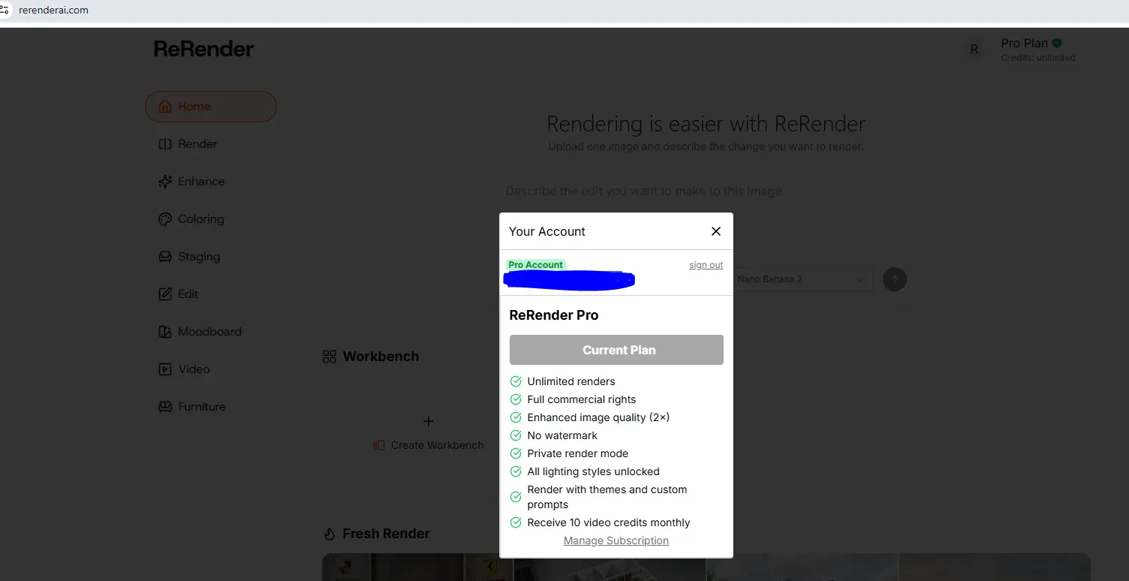Click "Render with themes and custom prompts" line
This screenshot has height=581, width=1129.
pos(607,497)
